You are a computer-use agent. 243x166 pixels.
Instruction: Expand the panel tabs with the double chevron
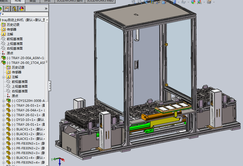click(x=46, y=9)
